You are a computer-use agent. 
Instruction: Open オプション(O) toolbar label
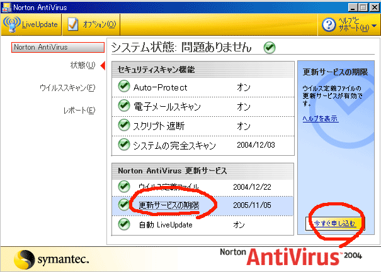point(100,24)
